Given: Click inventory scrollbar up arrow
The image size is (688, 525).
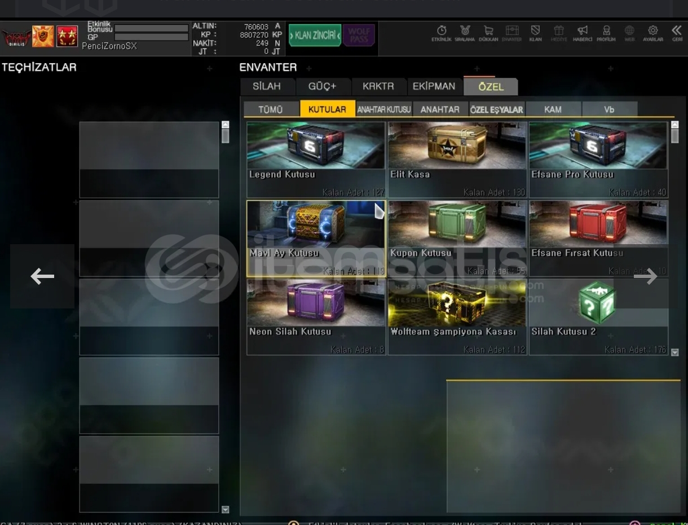Looking at the screenshot, I should (x=674, y=125).
